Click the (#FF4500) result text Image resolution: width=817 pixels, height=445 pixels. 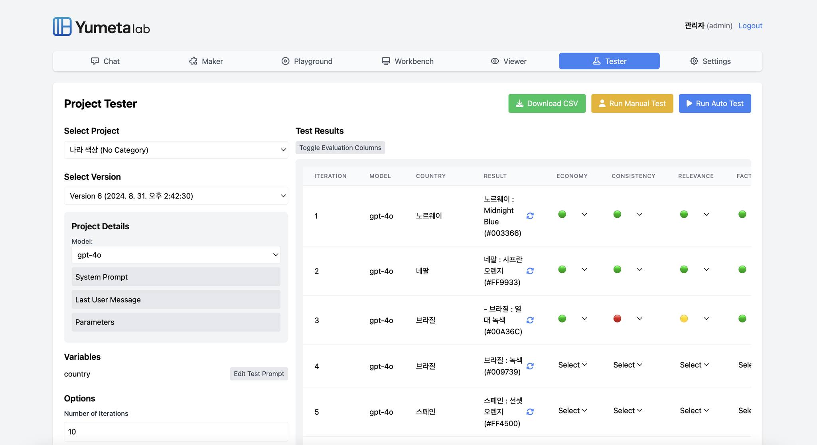click(x=502, y=423)
